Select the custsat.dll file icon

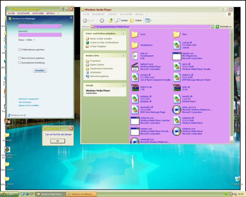pos(177,45)
